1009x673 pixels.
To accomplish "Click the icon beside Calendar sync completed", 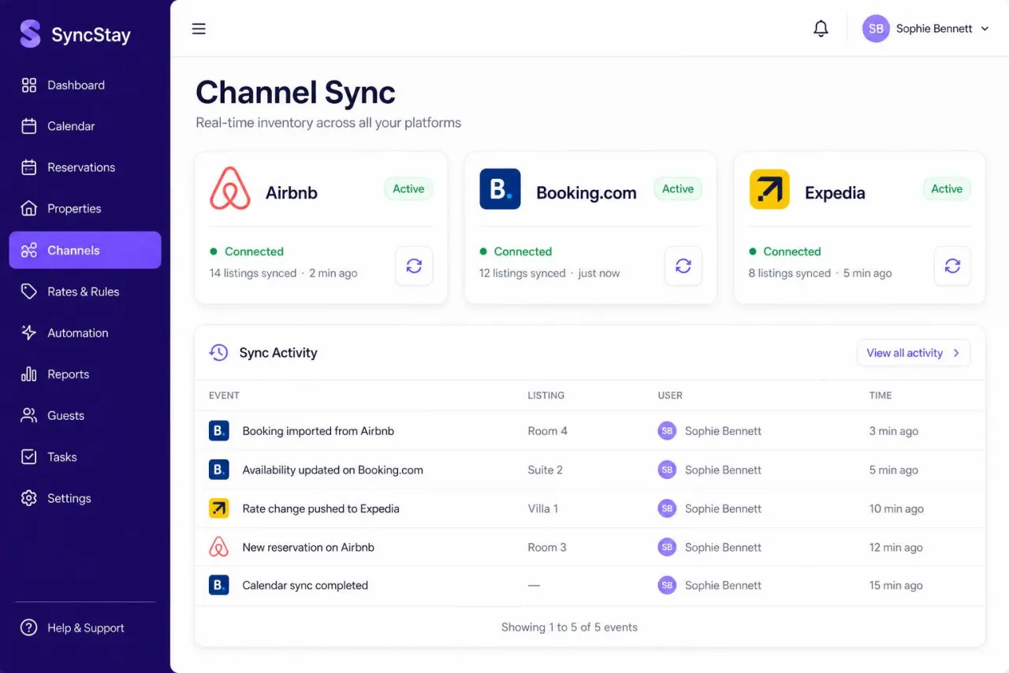I will point(218,586).
